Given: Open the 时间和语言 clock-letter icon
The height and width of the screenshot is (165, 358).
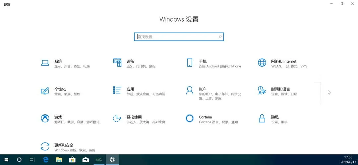Looking at the screenshot, I should [x=262, y=90].
